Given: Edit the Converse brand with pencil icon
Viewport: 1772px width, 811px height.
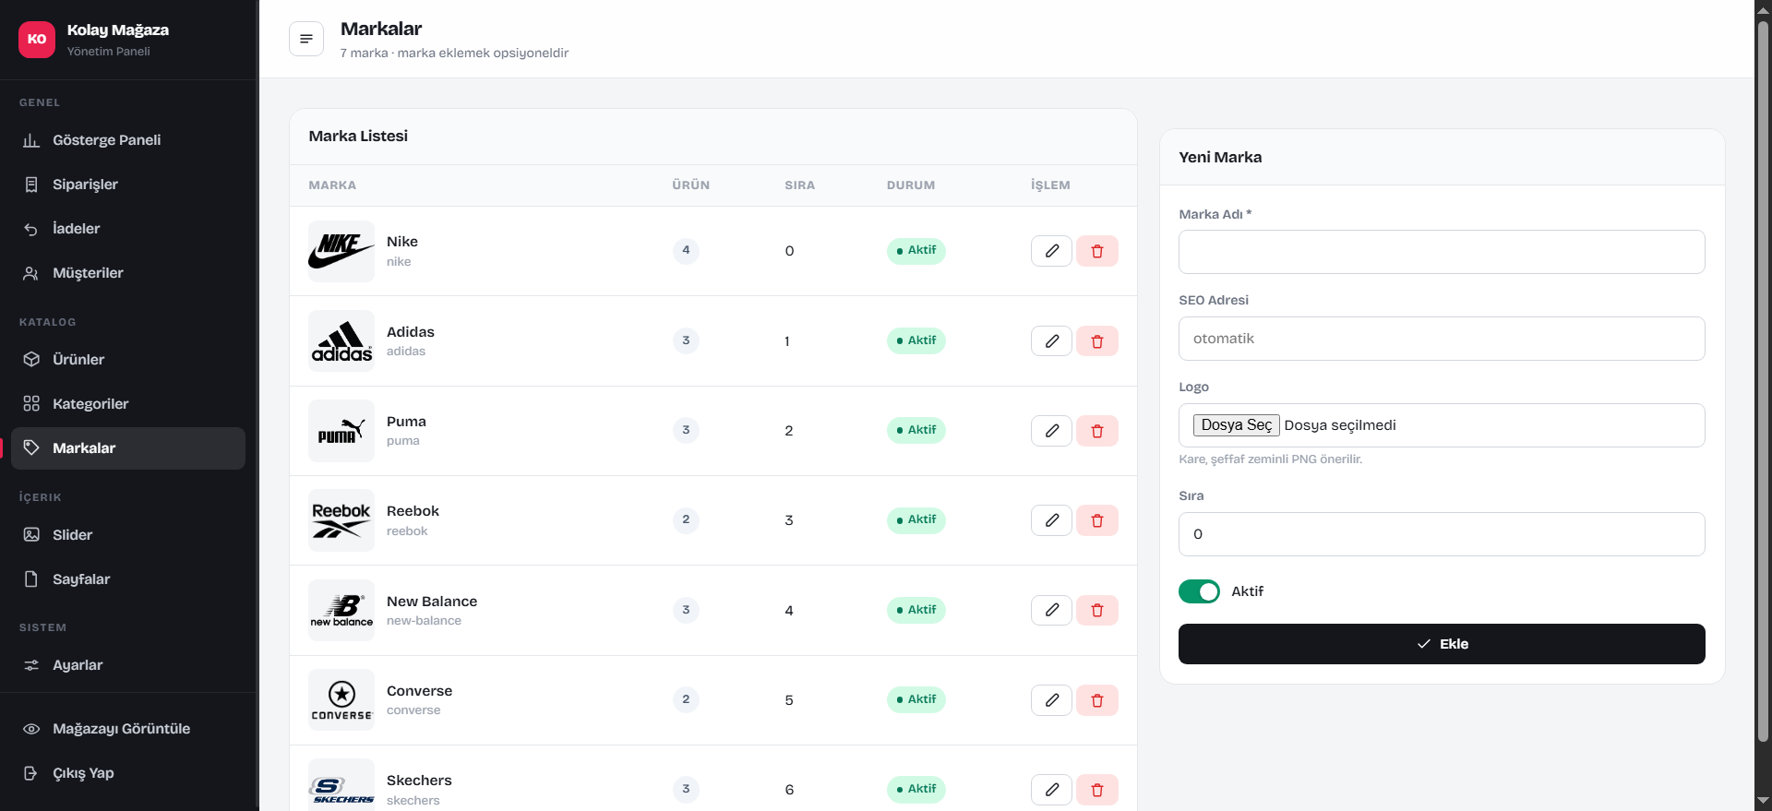Looking at the screenshot, I should click(1051, 700).
